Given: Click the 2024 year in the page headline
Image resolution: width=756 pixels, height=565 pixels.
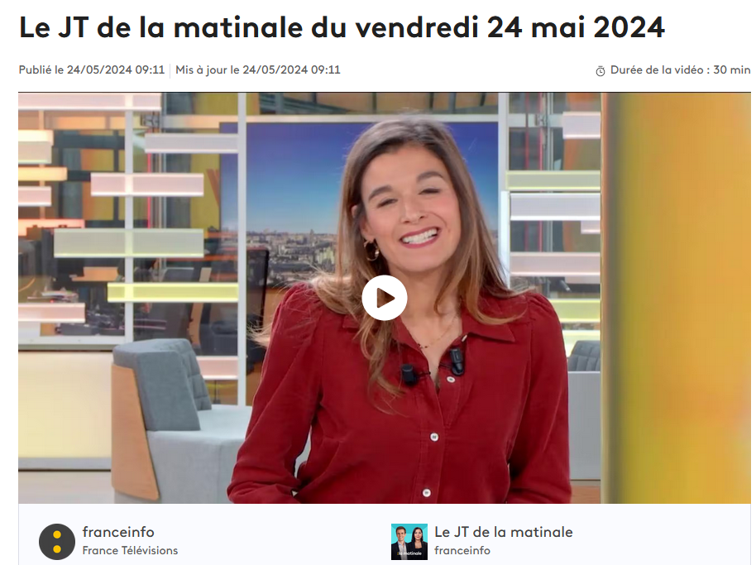Looking at the screenshot, I should (629, 27).
